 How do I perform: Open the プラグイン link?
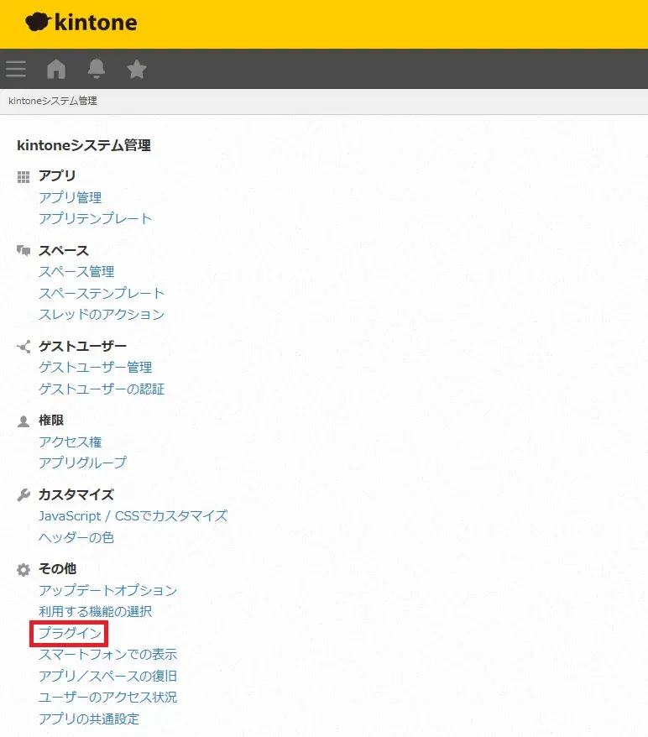pyautogui.click(x=70, y=633)
